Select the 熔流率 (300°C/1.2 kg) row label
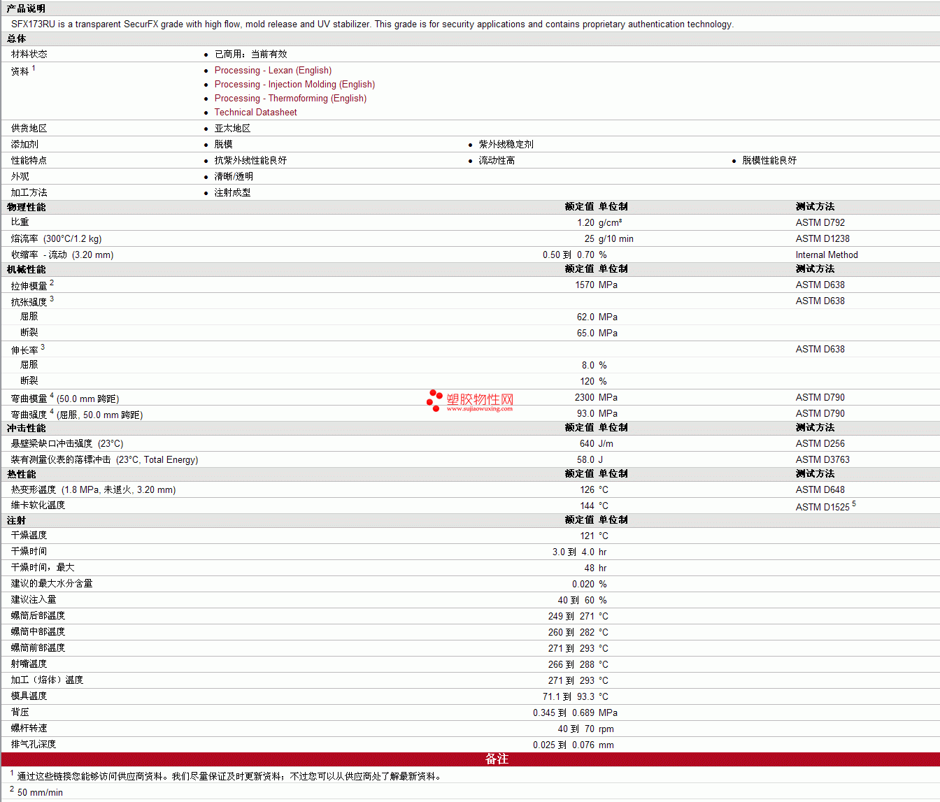This screenshot has width=940, height=802. pos(56,239)
